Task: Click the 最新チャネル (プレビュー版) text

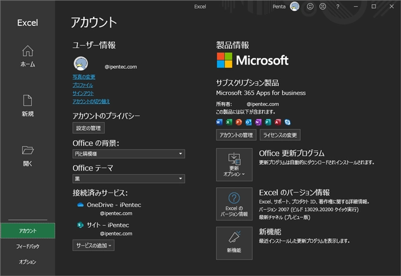Action: (x=284, y=217)
